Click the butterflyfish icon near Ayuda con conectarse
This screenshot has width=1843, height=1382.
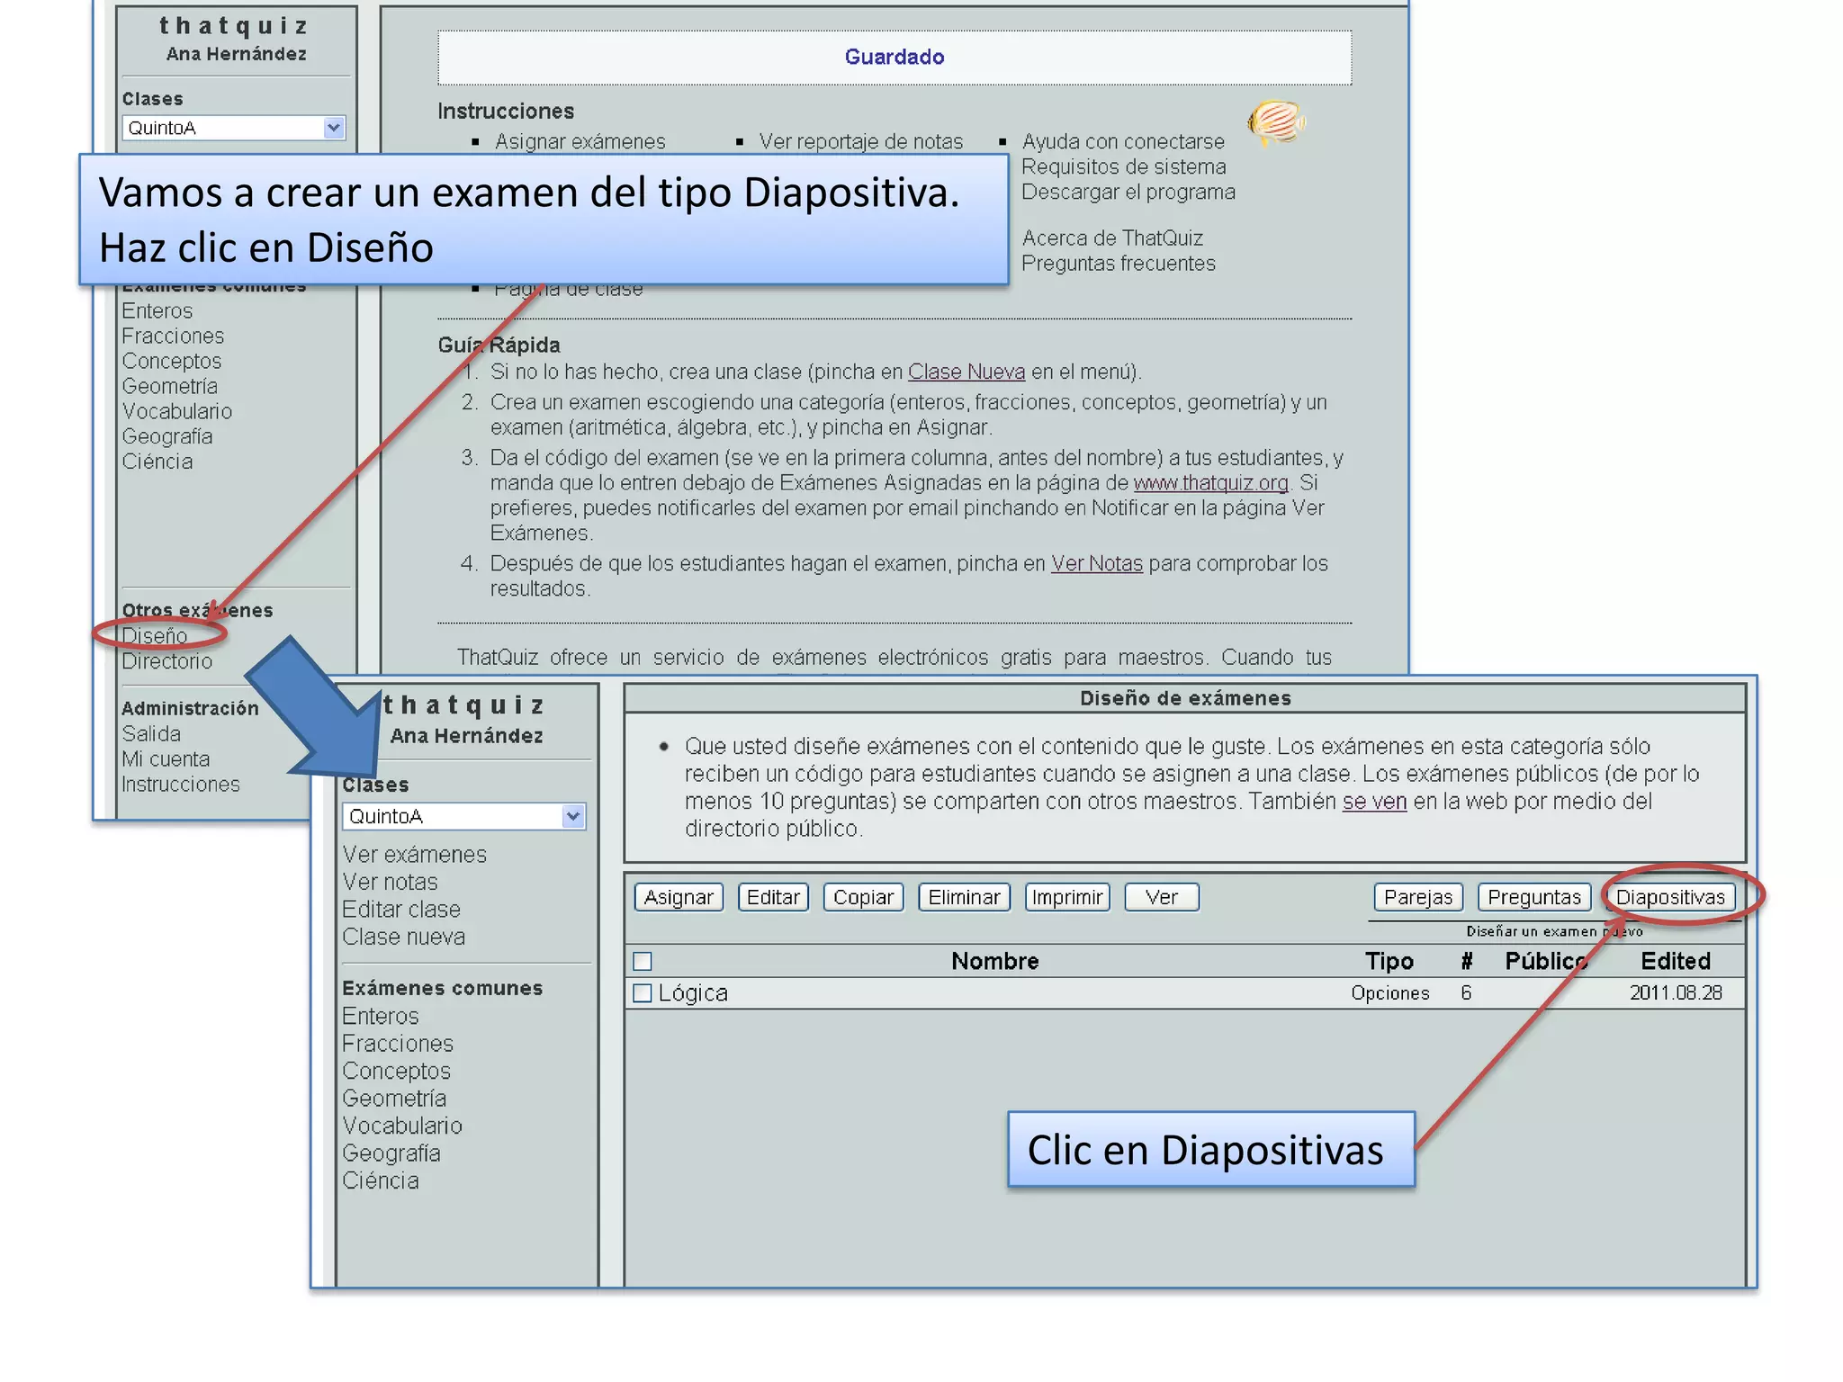(x=1276, y=121)
